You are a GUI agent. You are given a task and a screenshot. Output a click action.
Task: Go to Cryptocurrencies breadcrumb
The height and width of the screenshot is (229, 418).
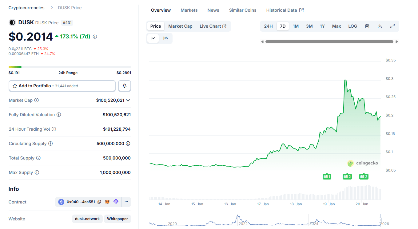pyautogui.click(x=26, y=8)
